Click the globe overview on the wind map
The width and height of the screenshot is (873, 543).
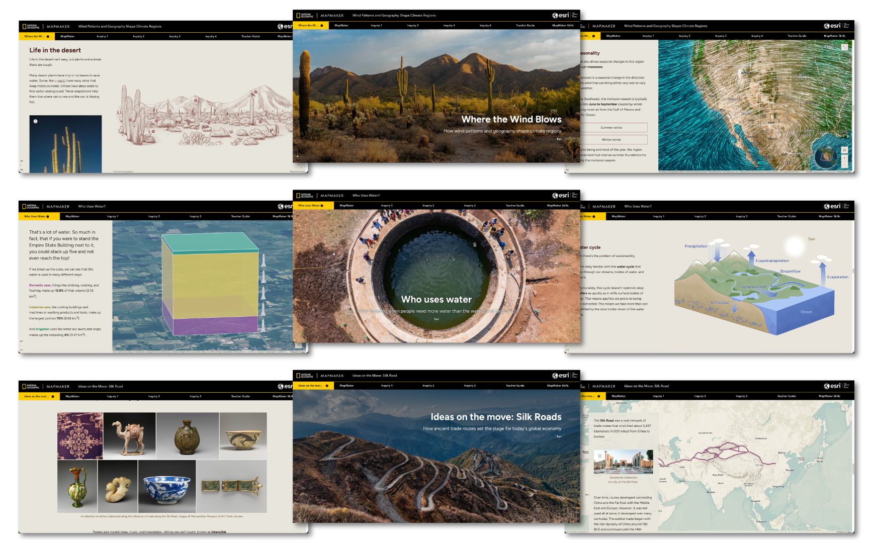point(826,157)
